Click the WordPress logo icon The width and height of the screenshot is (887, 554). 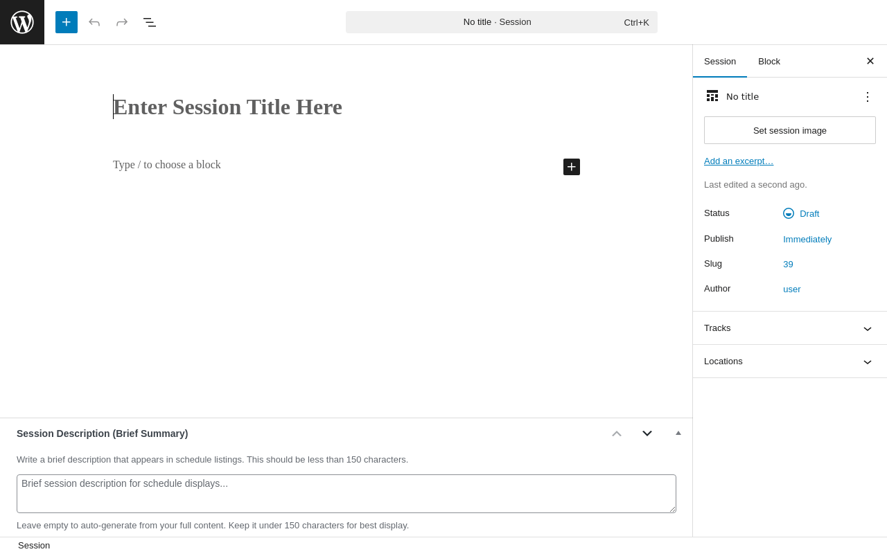click(22, 22)
